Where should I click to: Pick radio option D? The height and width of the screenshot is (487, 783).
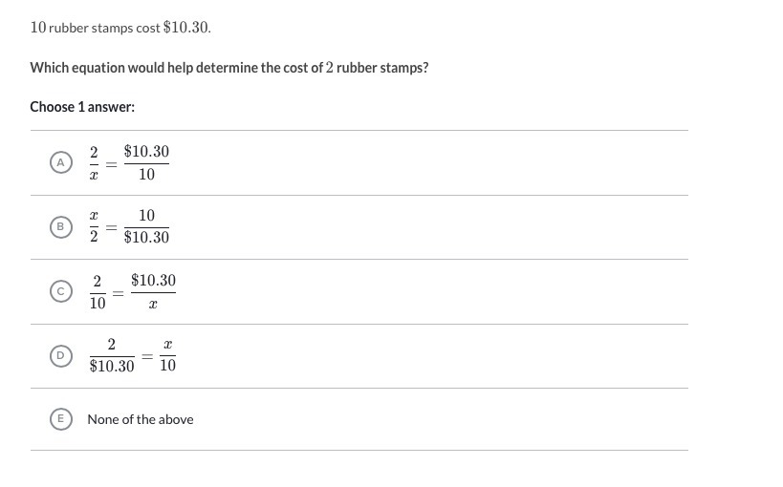pos(61,356)
